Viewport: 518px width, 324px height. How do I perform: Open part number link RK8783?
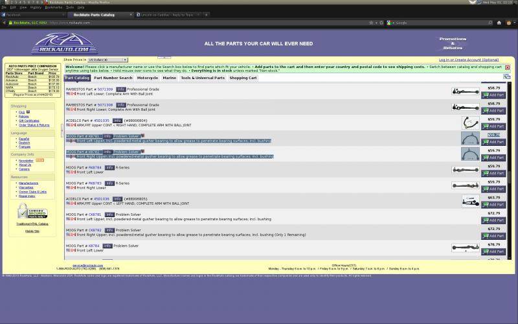pyautogui.click(x=95, y=183)
